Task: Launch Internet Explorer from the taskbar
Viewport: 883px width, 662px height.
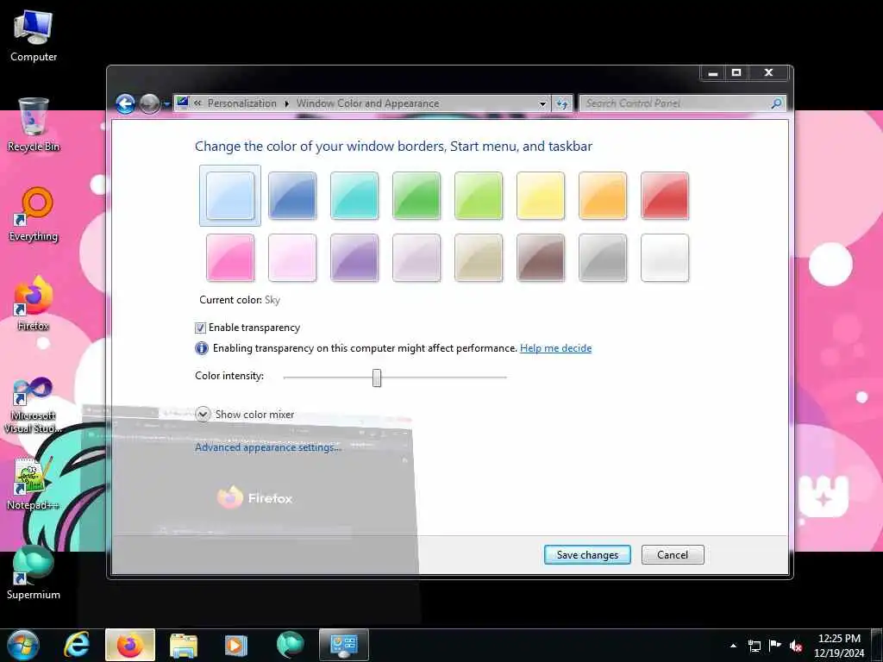Action: (76, 645)
